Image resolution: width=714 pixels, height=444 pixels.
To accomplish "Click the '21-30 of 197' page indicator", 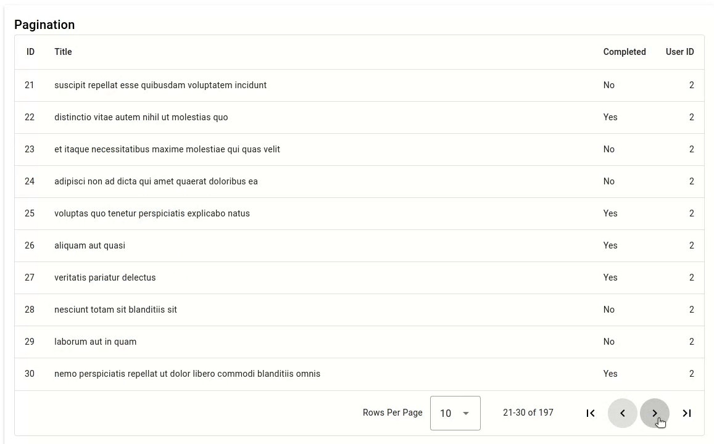I will tap(528, 413).
